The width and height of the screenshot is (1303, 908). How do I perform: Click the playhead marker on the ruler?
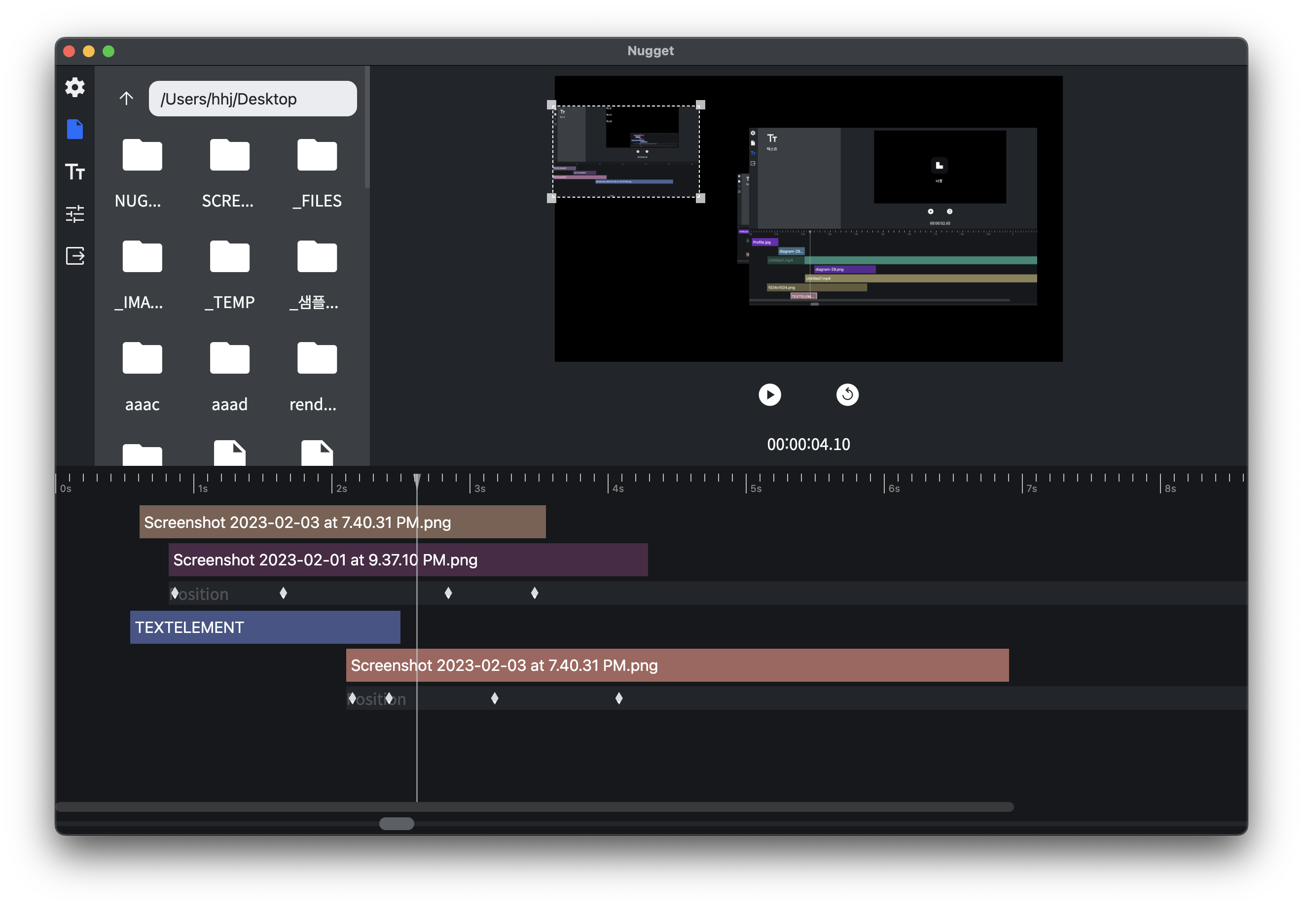click(x=417, y=480)
